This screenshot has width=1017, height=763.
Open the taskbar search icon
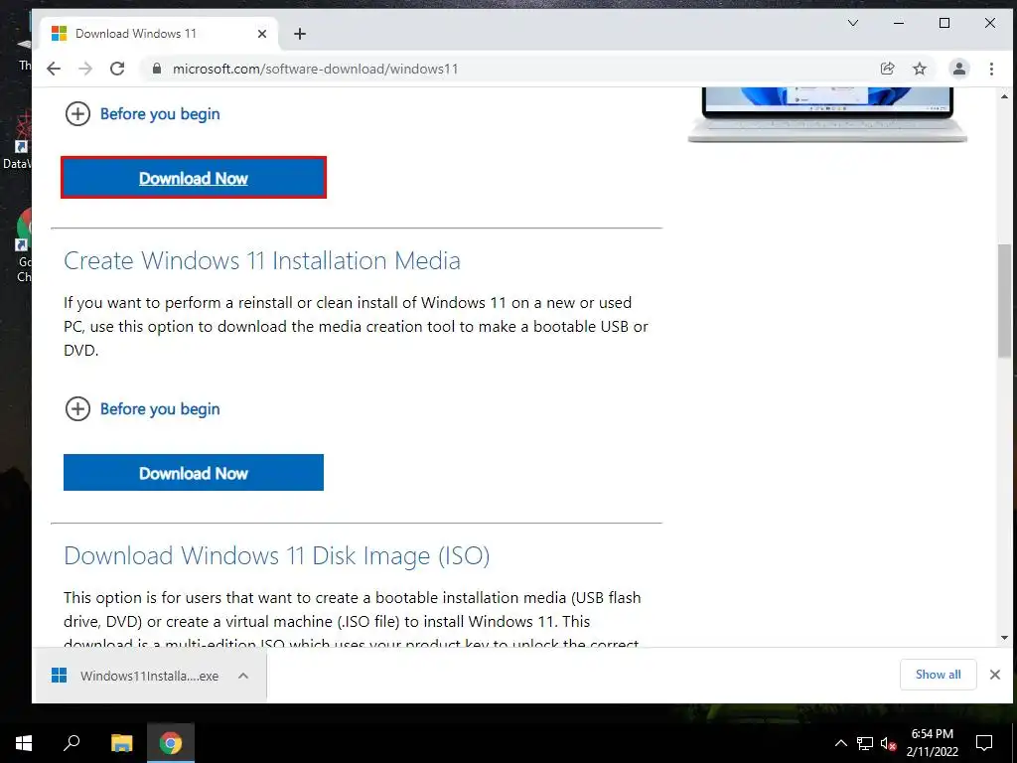pyautogui.click(x=72, y=743)
